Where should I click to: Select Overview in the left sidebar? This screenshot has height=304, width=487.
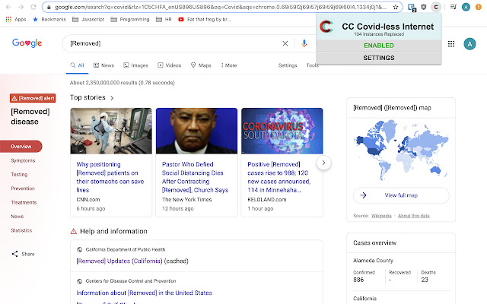click(x=21, y=147)
